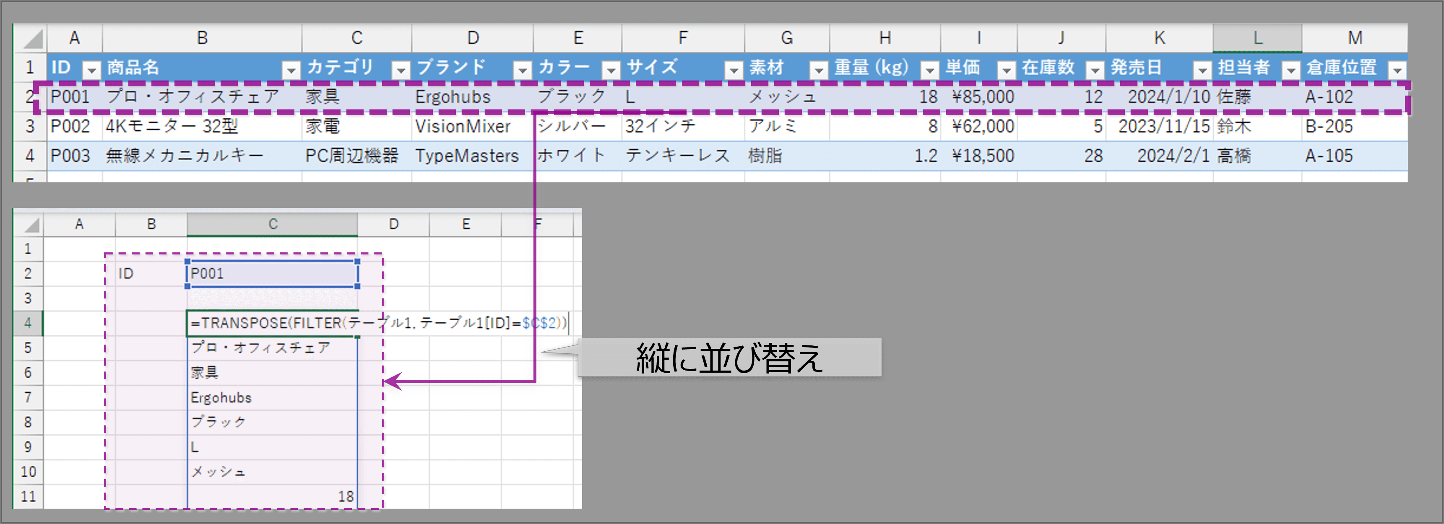
Task: Select column H header in the upper sheet
Action: click(x=885, y=38)
